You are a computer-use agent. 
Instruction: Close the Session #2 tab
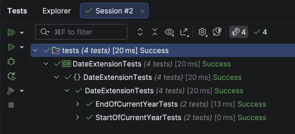coord(142,11)
